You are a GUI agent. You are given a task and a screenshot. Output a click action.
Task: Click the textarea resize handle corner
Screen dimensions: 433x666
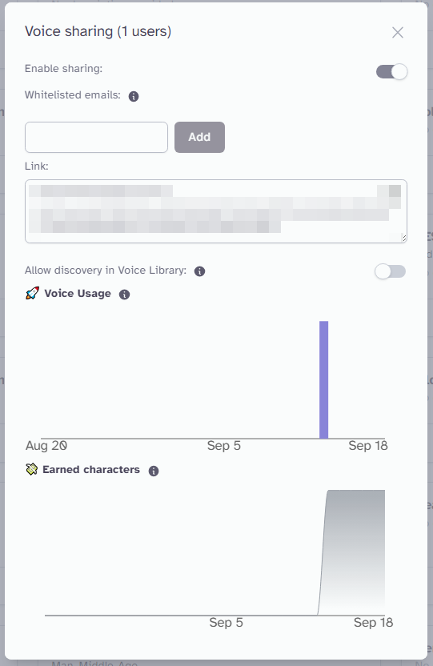(404, 239)
